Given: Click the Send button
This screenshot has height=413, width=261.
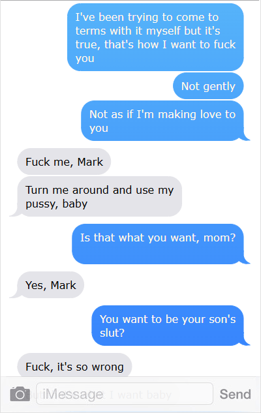Looking at the screenshot, I should pos(235,394).
